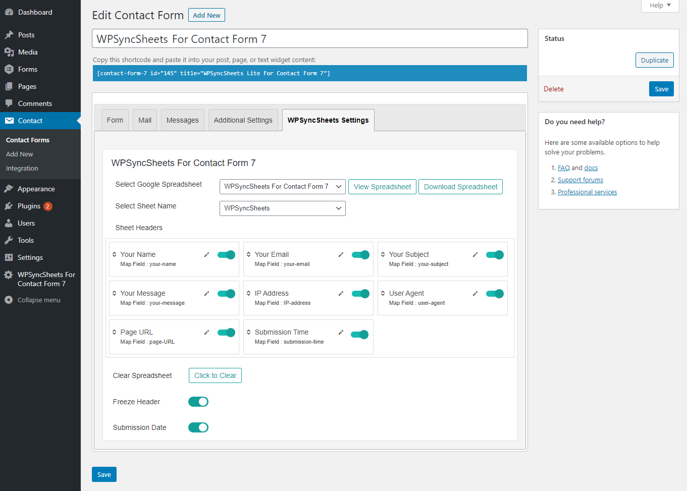Screen dimensions: 687x491
Task: Open the Select Sheet Name dropdown
Action: pos(283,208)
